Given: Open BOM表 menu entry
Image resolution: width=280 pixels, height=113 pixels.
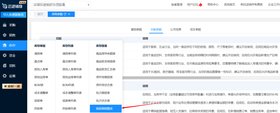Looking at the screenshot, I should pyautogui.click(x=39, y=85).
